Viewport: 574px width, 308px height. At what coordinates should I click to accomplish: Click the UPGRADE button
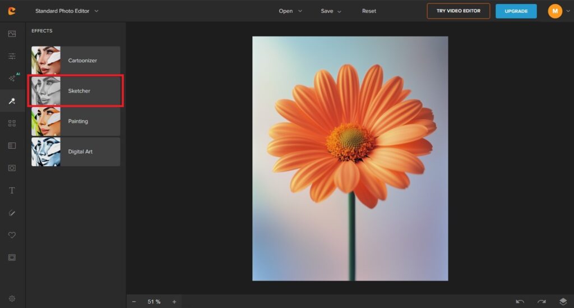[516, 11]
